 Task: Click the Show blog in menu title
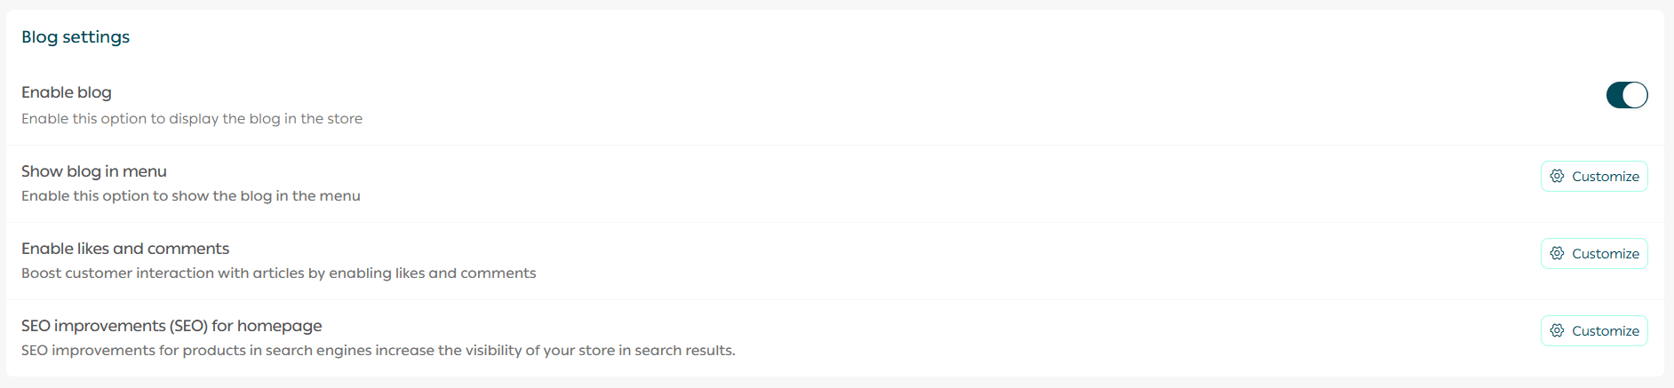coord(94,171)
